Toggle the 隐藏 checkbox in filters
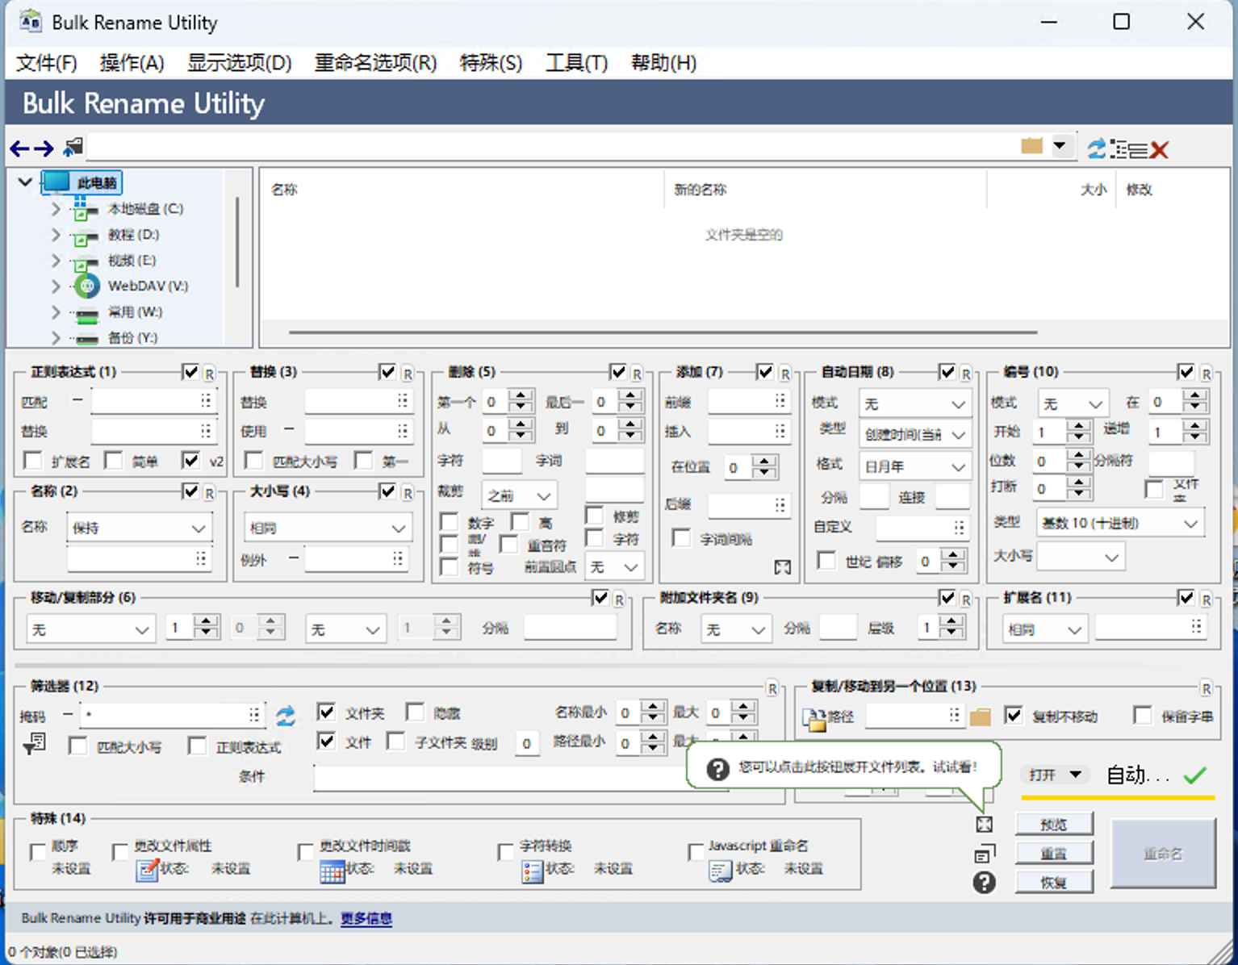This screenshot has width=1238, height=965. point(415,712)
